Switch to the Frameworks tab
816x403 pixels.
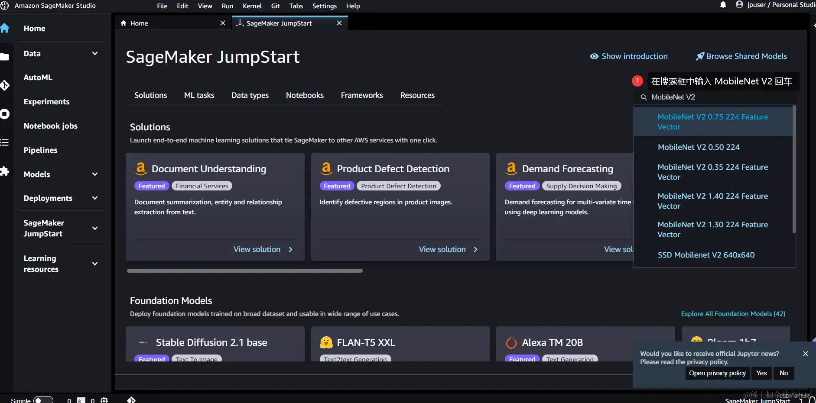point(362,95)
